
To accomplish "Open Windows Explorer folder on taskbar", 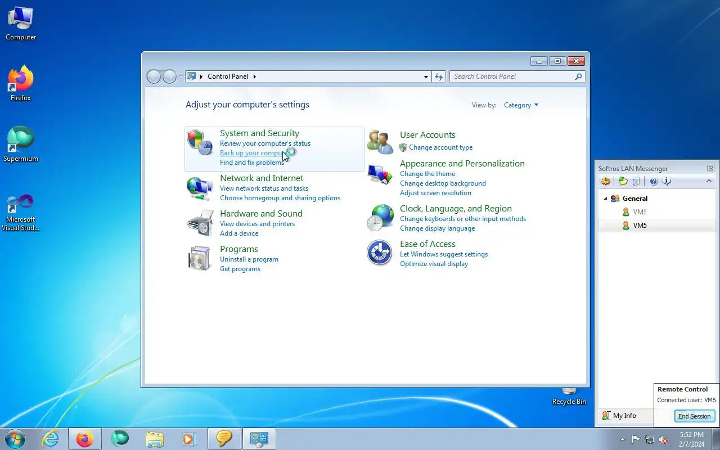I will coord(154,439).
